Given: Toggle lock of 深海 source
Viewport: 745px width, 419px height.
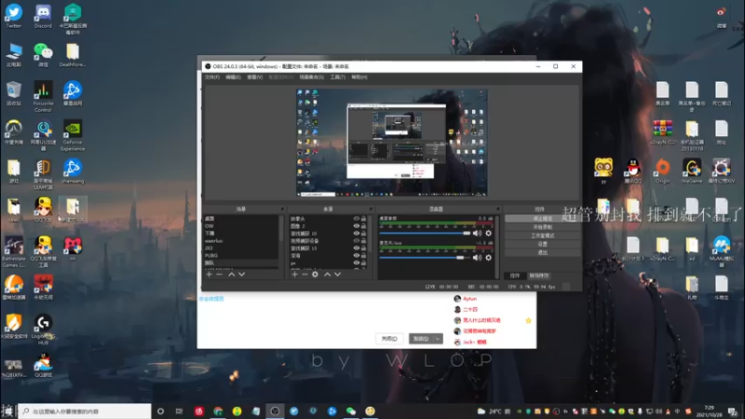Looking at the screenshot, I should coord(363,255).
